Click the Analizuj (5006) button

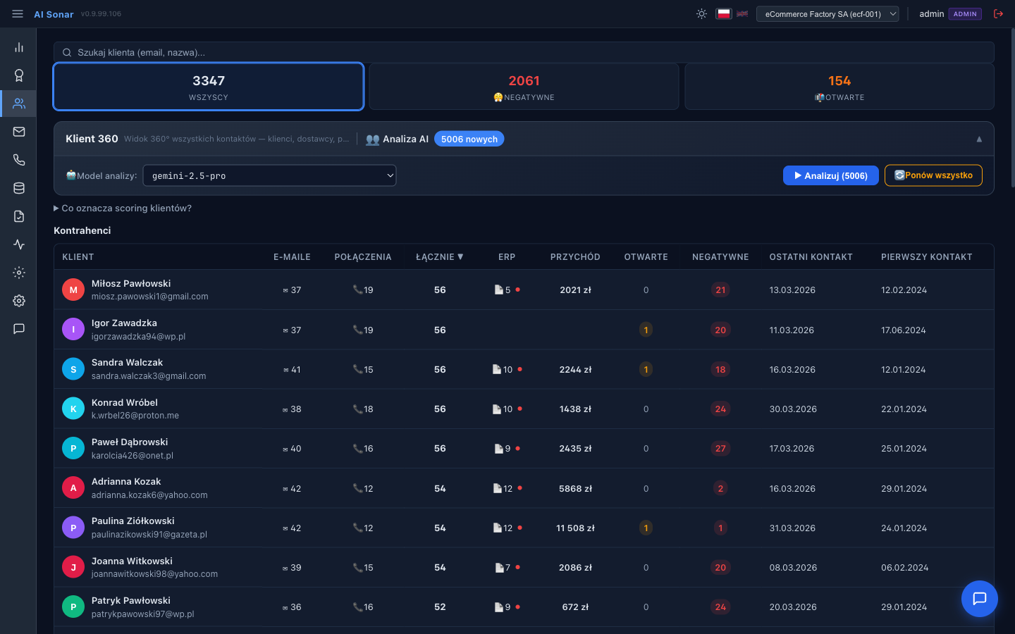(x=830, y=175)
